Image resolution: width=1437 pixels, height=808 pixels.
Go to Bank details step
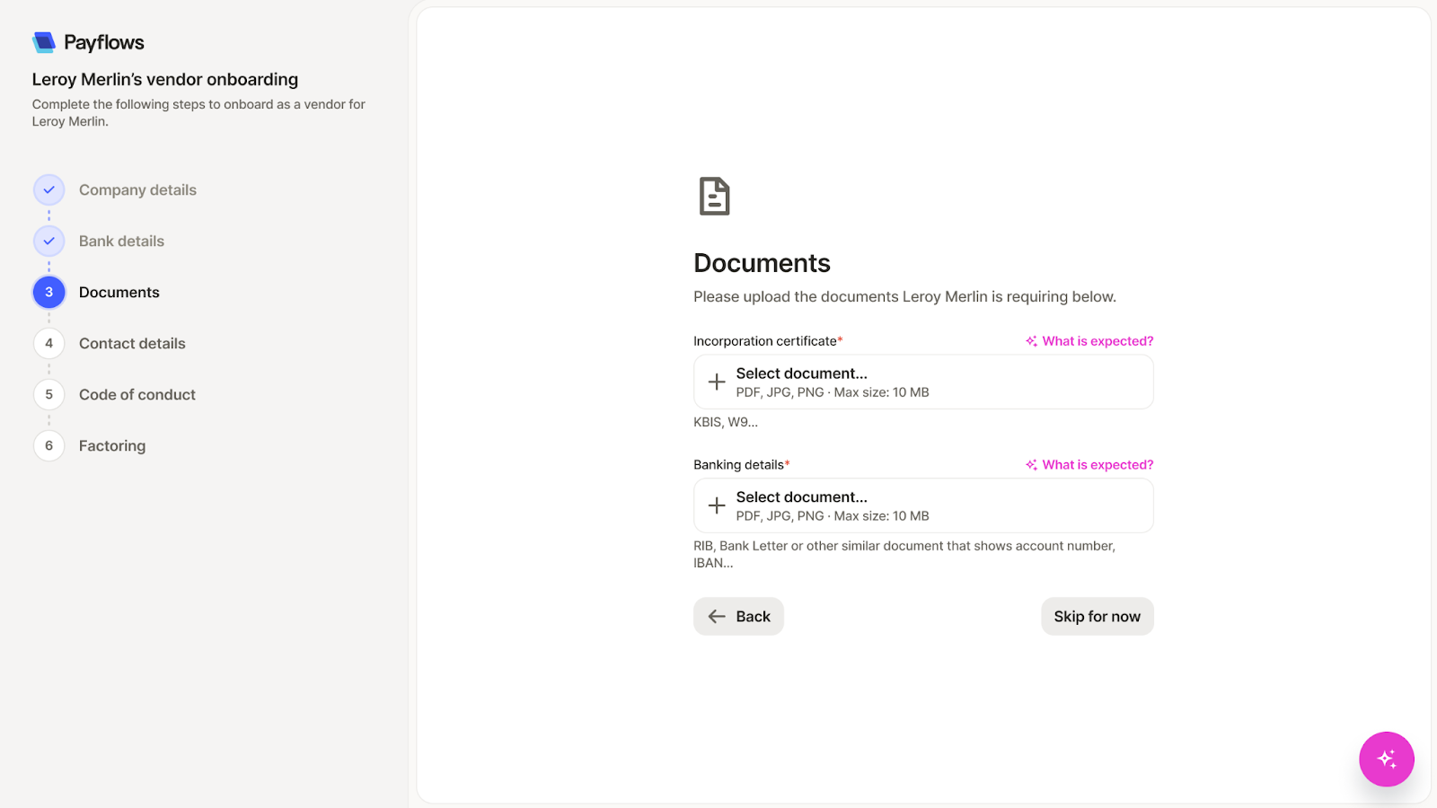click(121, 241)
